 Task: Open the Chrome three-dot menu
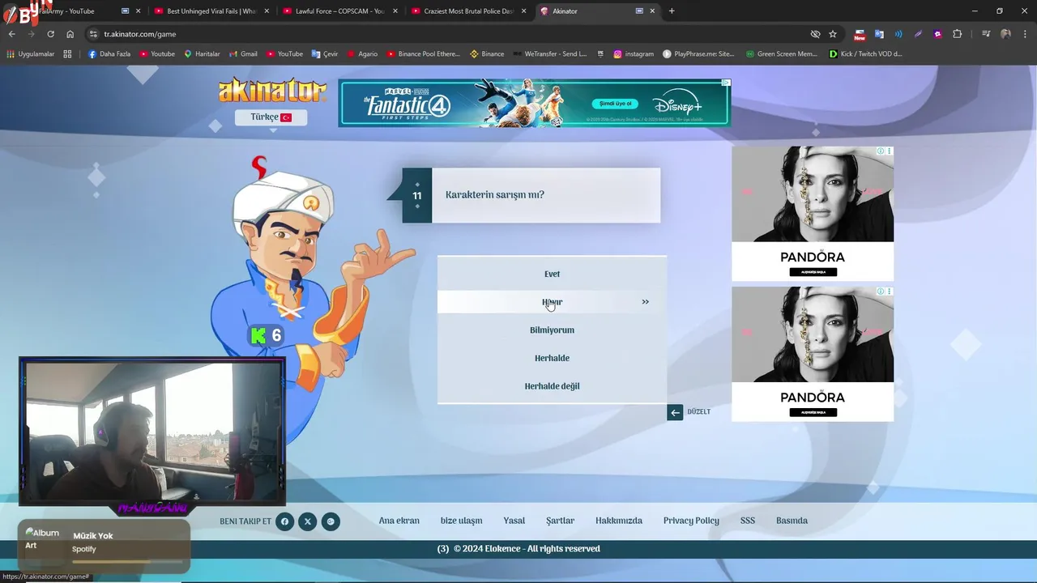click(x=1025, y=34)
